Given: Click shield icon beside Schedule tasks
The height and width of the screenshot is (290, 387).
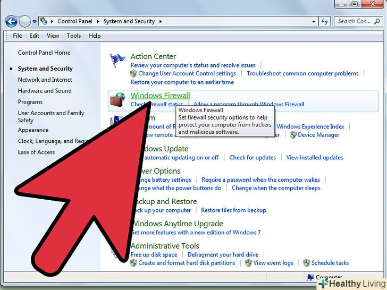Looking at the screenshot, I should click(x=307, y=263).
